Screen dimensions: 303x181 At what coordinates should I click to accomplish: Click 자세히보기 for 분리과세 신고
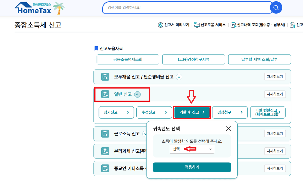[x=275, y=151]
